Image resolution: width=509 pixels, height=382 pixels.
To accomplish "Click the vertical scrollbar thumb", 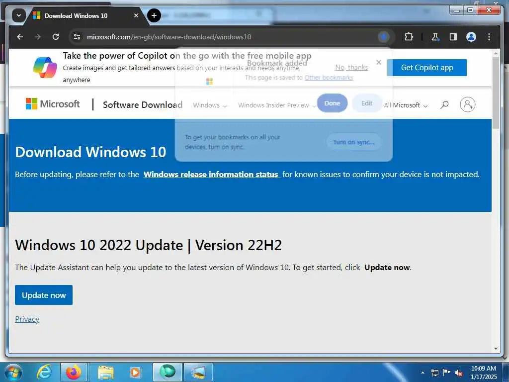I will point(496,93).
